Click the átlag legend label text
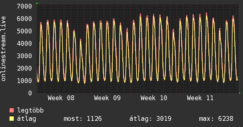 click(27, 119)
